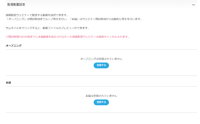Click the 本編は登録されていません message

pyautogui.click(x=101, y=96)
